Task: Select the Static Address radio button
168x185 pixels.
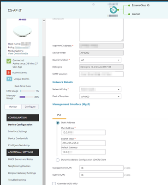Action: (58, 123)
